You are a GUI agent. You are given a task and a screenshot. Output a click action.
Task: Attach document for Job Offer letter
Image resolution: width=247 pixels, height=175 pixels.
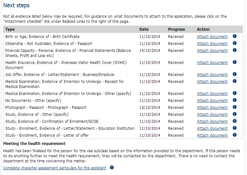(212, 75)
